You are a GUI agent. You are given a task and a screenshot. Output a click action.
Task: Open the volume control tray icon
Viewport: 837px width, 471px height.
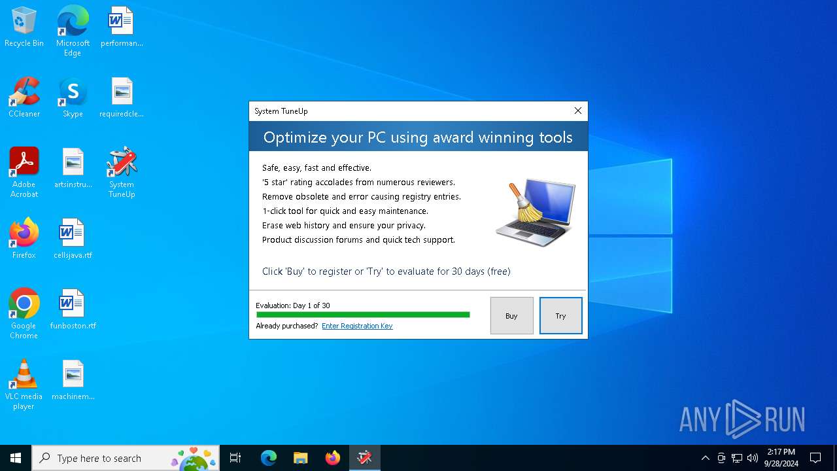[x=753, y=458]
